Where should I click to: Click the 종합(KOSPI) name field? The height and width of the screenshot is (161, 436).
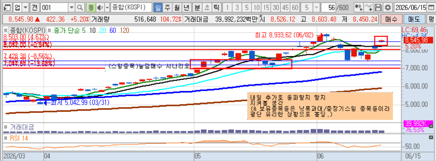131,7
